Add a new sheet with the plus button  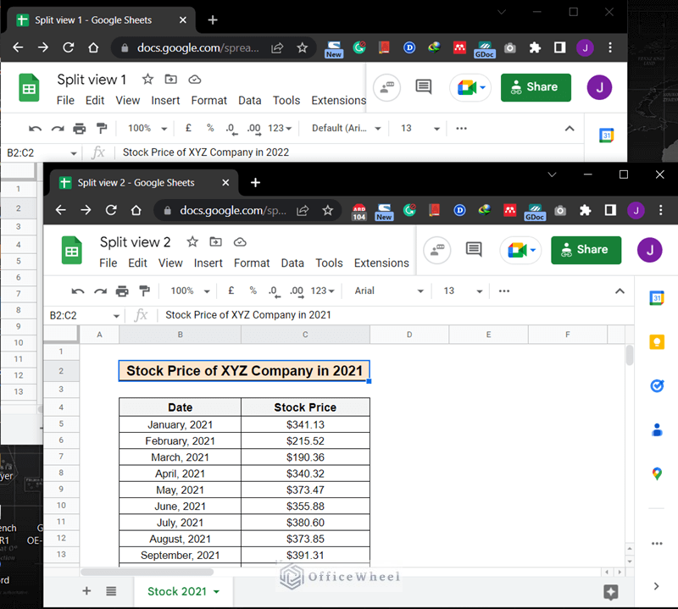[x=86, y=591]
